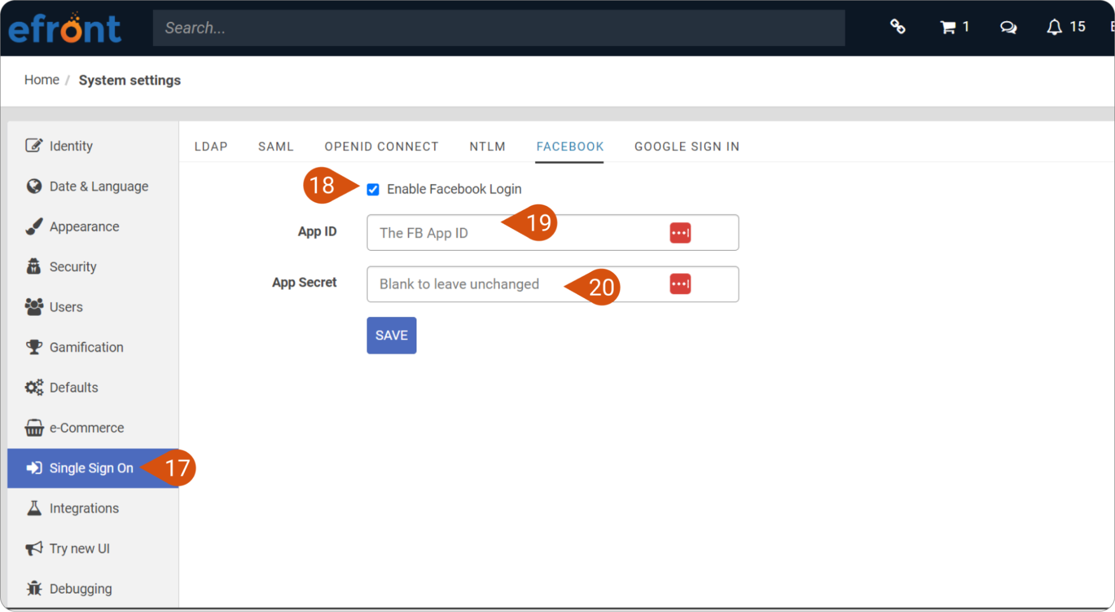Open e-Commerce settings label

(x=87, y=428)
